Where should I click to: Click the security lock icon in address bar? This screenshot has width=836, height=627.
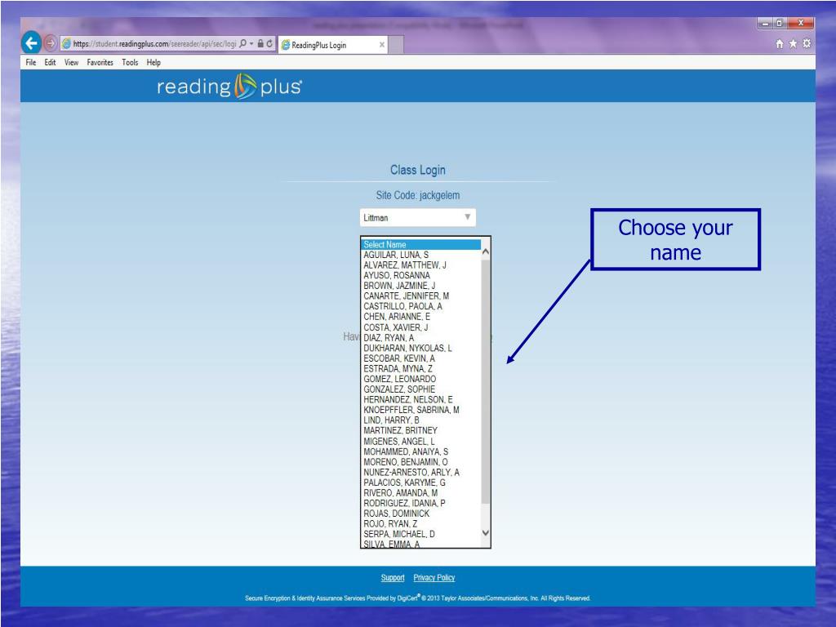(x=260, y=44)
